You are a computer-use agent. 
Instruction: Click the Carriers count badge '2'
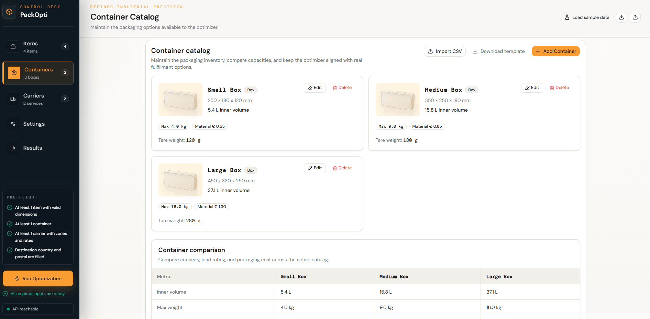(65, 99)
